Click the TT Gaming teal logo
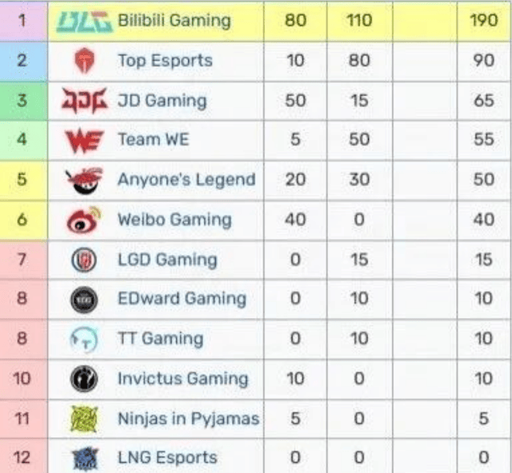 [84, 340]
